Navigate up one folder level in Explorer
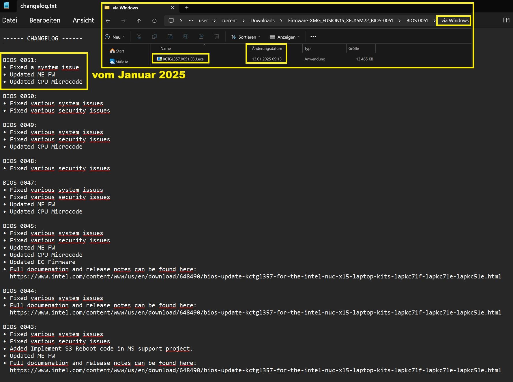Image resolution: width=513 pixels, height=382 pixels. (x=139, y=20)
